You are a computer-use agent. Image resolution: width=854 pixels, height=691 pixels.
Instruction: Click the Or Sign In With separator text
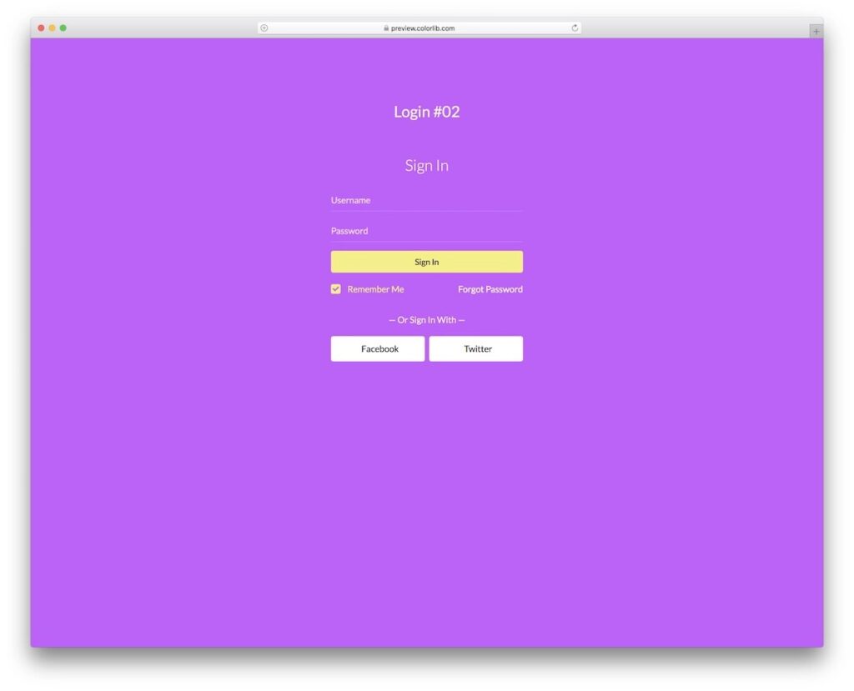pyautogui.click(x=426, y=319)
